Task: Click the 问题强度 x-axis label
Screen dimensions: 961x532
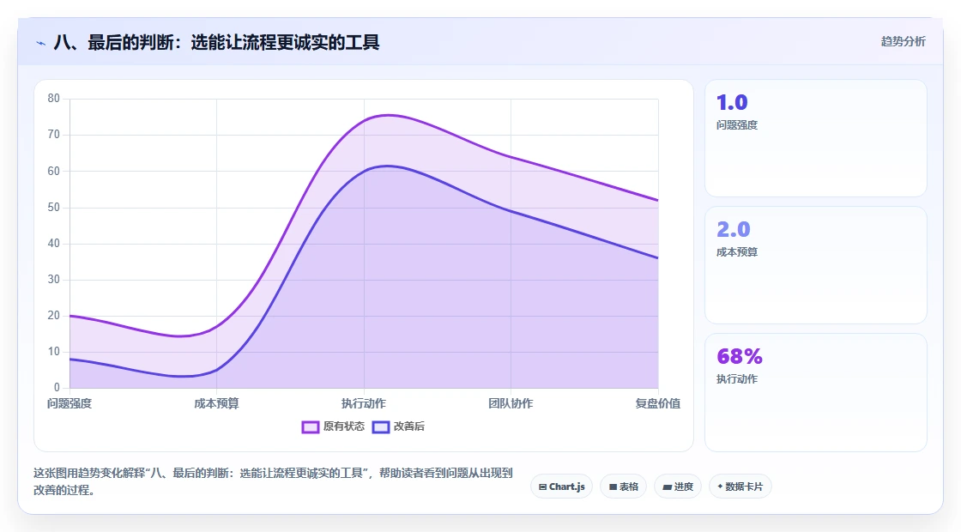Action: tap(70, 403)
